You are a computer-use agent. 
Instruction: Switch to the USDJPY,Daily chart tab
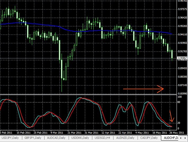(x=10, y=138)
